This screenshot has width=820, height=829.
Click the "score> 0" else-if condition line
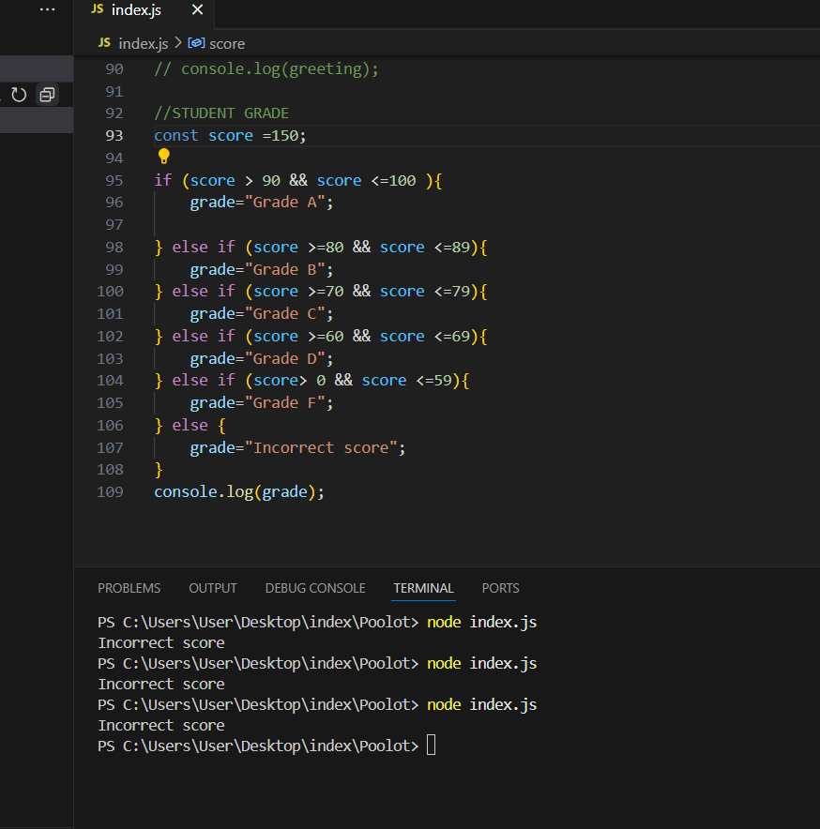pyautogui.click(x=311, y=381)
